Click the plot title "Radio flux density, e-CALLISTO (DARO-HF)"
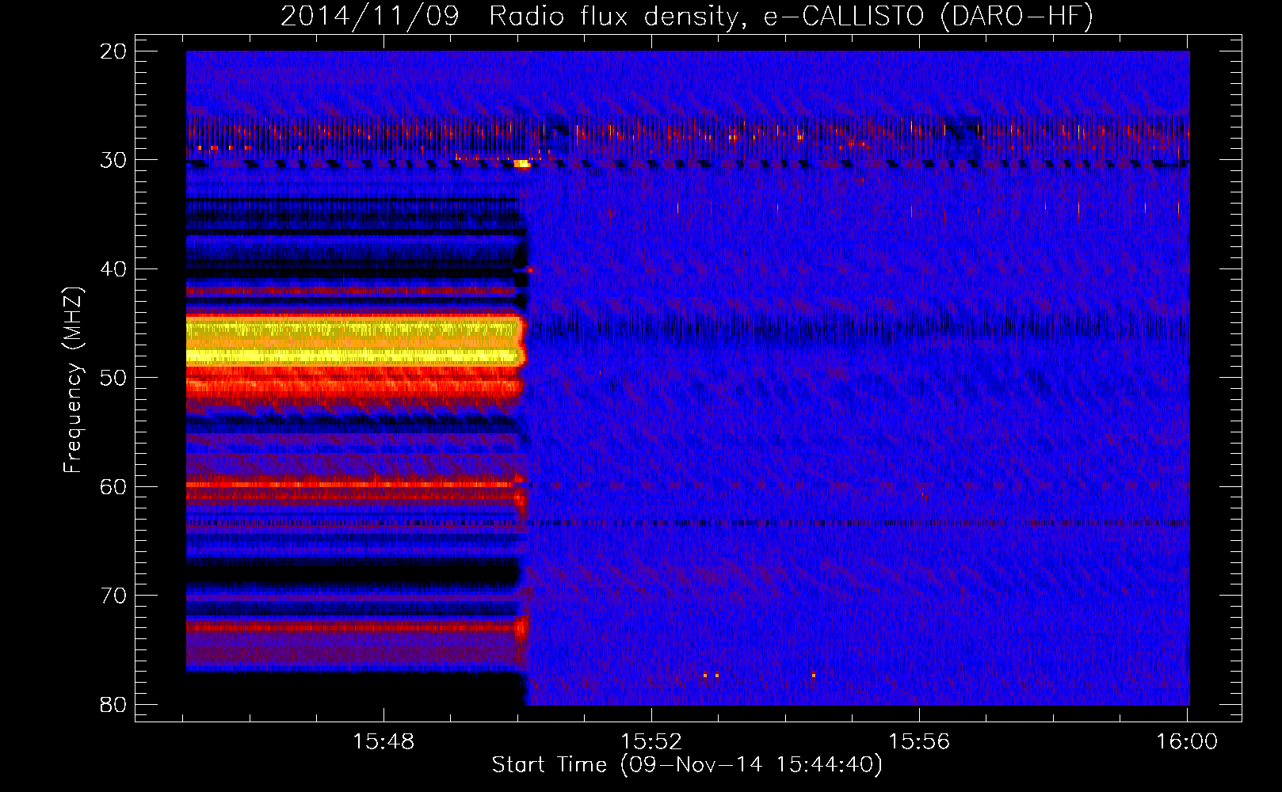Screen dimensions: 1282x792 coord(790,17)
